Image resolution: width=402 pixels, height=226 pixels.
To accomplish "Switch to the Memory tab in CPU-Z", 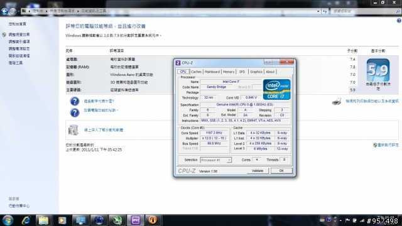I will [x=229, y=72].
